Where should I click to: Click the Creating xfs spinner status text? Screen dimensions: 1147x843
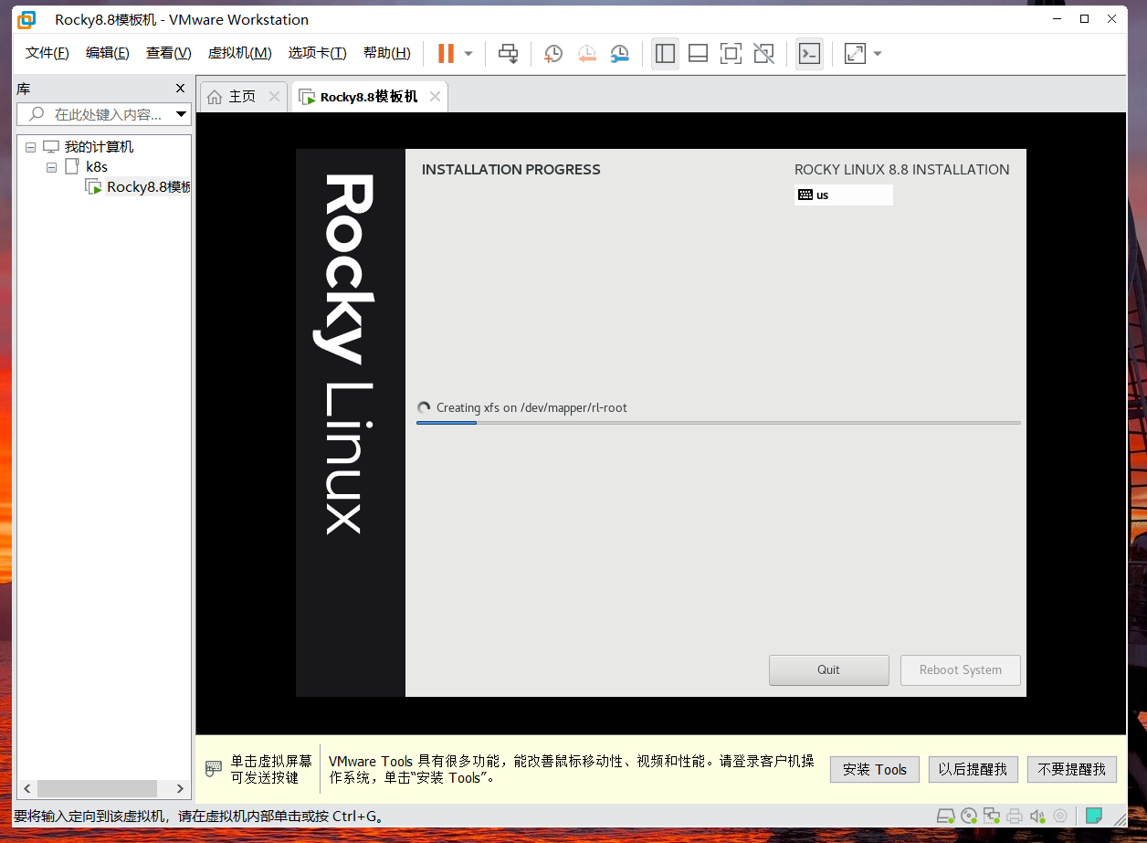[x=531, y=408]
